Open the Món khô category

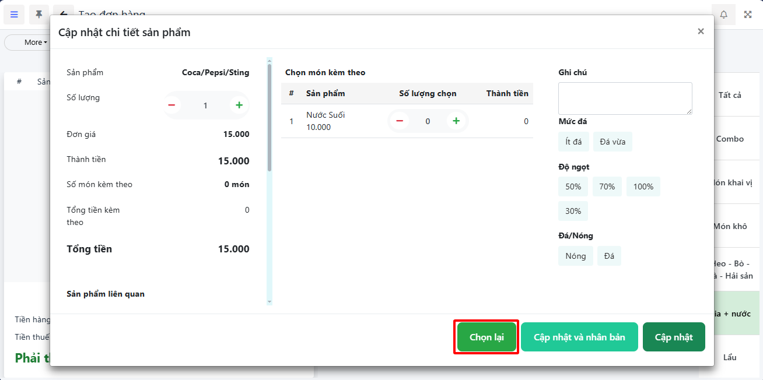tap(730, 226)
